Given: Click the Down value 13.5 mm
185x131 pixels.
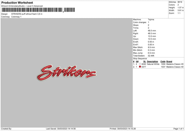Looking at the screenshot, I should click(x=152, y=39).
